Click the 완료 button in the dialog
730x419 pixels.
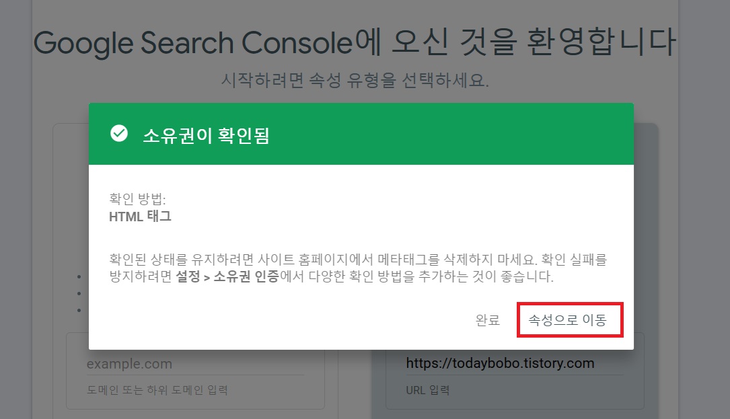[x=487, y=320]
